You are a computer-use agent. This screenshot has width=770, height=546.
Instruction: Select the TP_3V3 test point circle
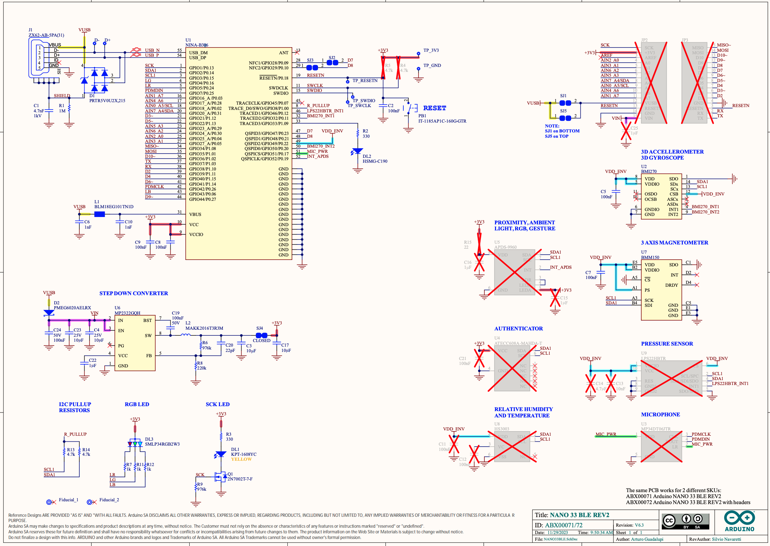click(x=418, y=54)
